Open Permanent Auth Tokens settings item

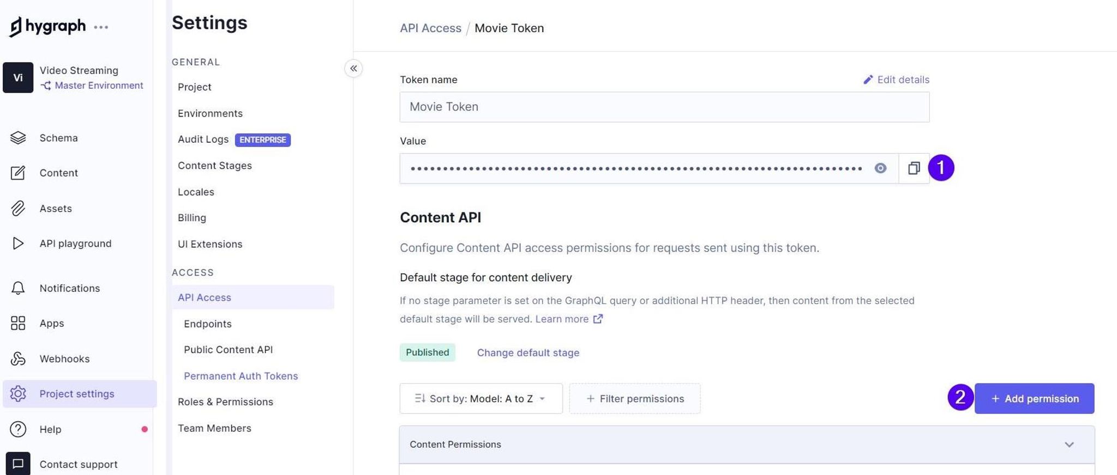pos(241,376)
